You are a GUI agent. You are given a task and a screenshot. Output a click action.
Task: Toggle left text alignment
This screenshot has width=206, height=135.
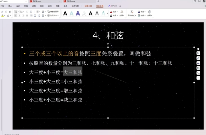[x=15, y=15]
